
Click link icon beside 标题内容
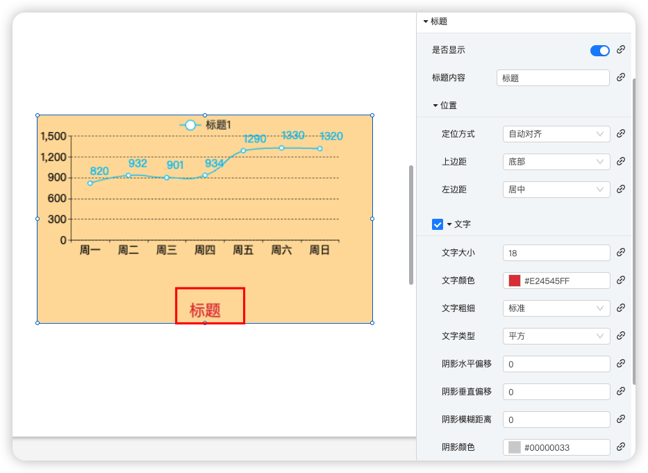pyautogui.click(x=620, y=77)
